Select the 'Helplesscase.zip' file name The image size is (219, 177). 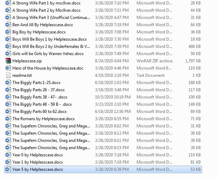[27, 61]
